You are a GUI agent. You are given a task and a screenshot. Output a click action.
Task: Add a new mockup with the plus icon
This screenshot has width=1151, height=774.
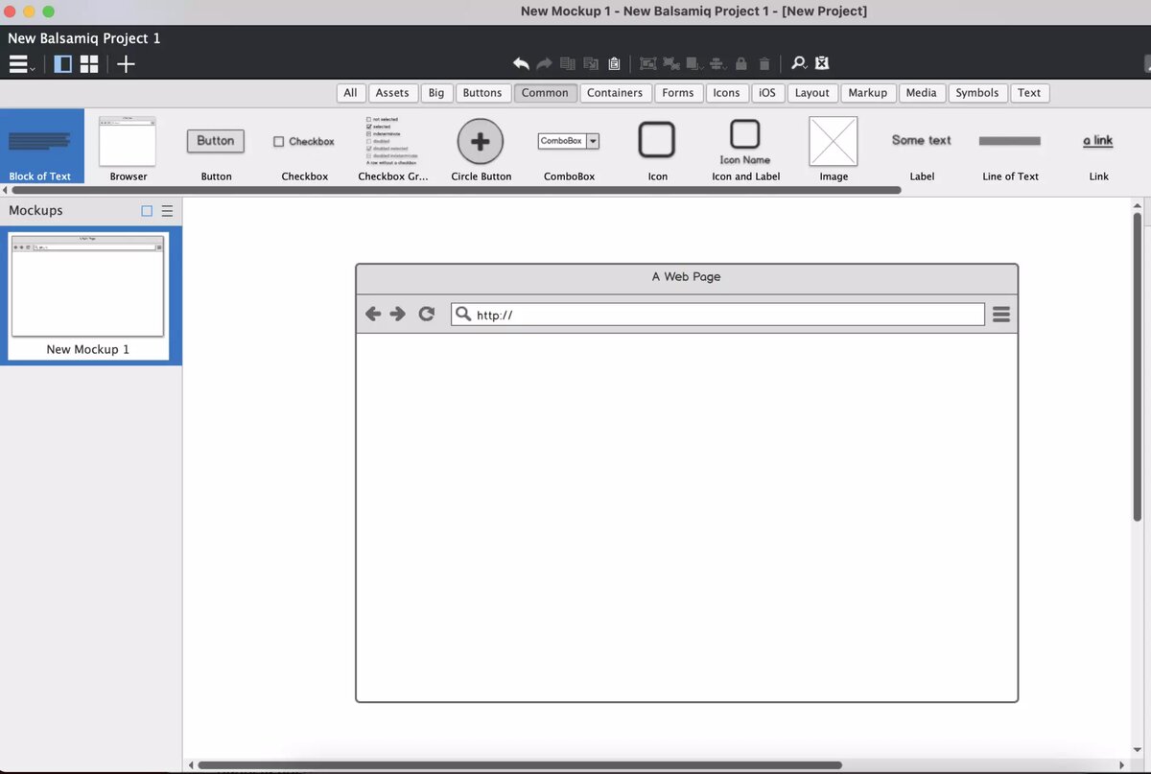(126, 64)
